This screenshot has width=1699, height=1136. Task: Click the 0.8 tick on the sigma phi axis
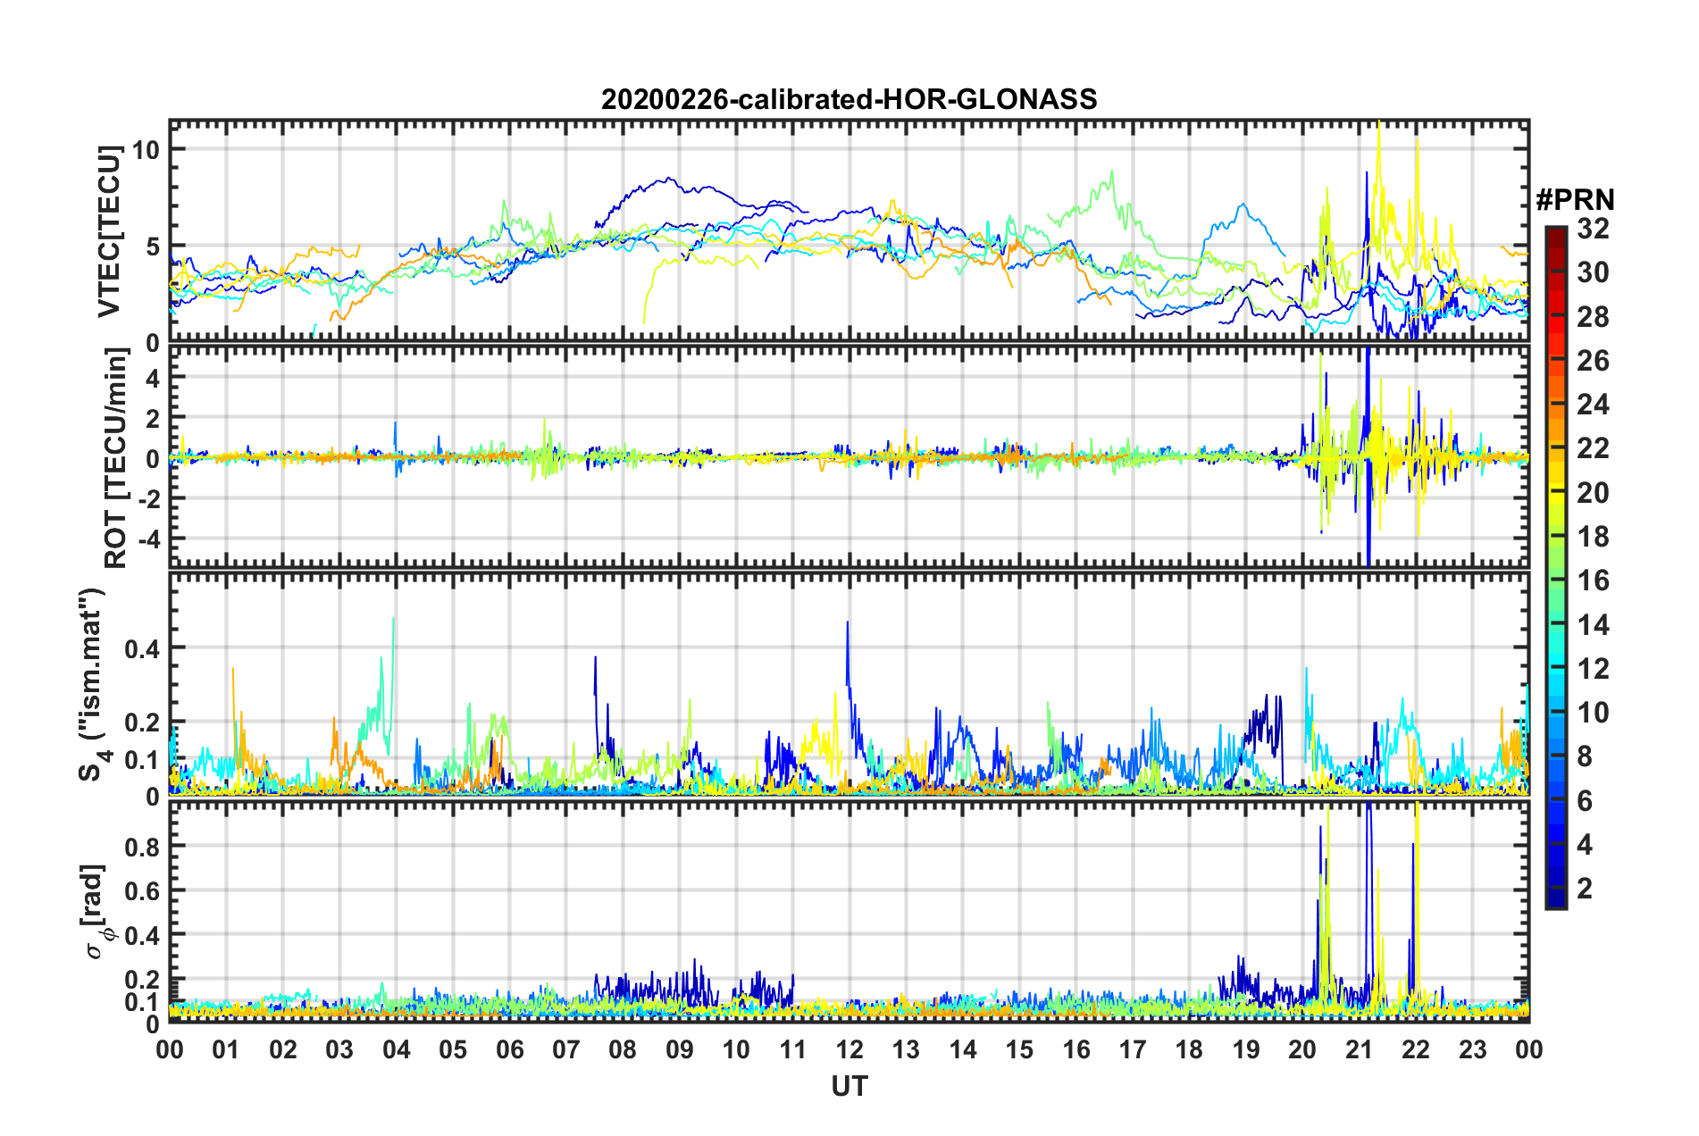143,846
